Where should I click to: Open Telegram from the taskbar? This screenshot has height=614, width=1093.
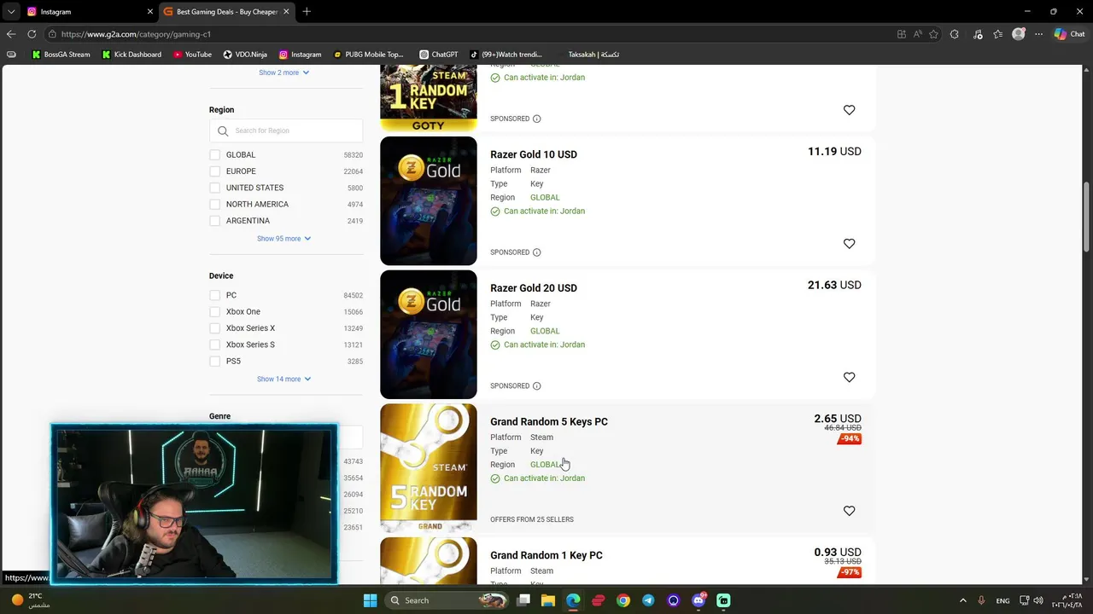[648, 600]
